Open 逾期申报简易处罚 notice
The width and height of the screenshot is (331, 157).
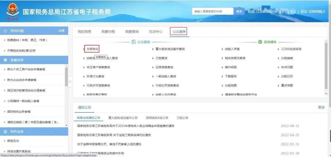tap(109, 144)
